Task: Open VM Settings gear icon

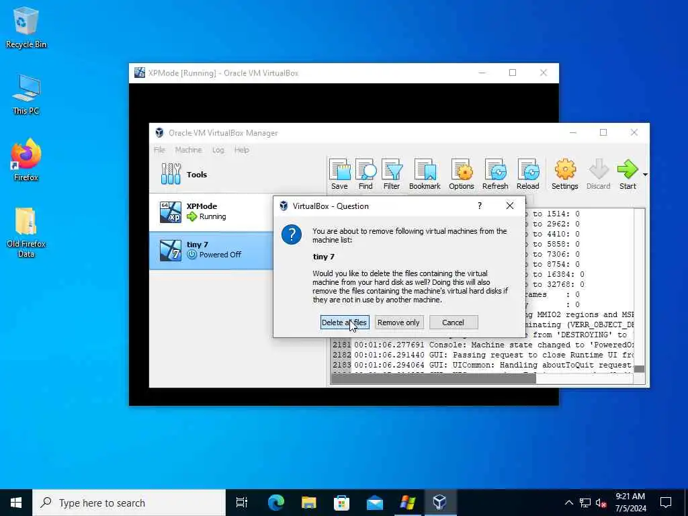Action: [564, 174]
